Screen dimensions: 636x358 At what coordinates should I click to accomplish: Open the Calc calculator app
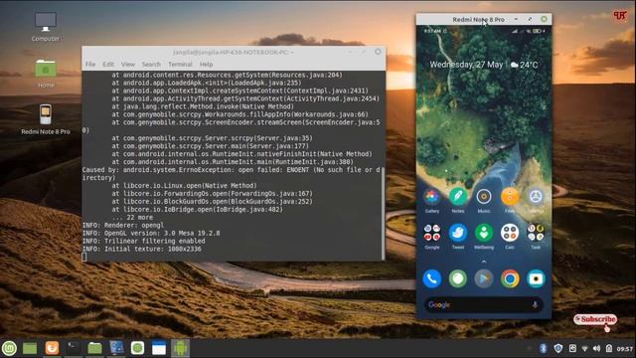510,233
